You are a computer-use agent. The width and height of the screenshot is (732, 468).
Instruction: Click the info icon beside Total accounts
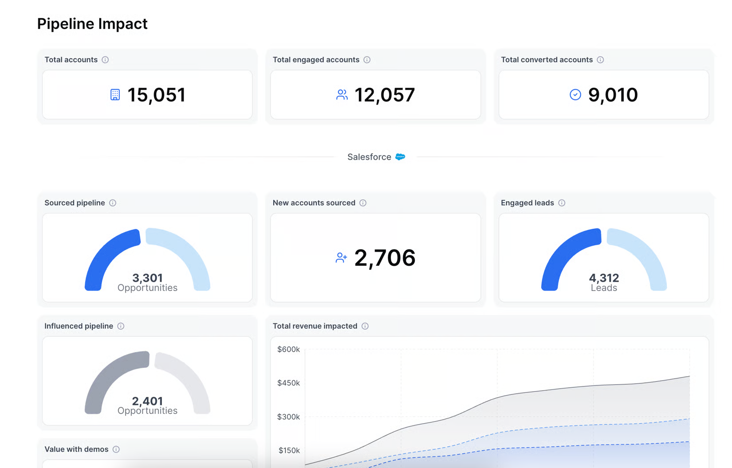pyautogui.click(x=105, y=60)
